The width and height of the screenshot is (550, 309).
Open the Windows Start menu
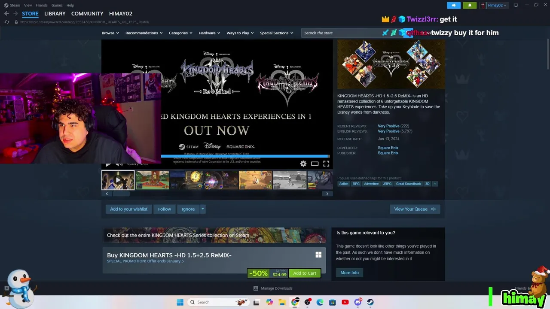[180, 302]
